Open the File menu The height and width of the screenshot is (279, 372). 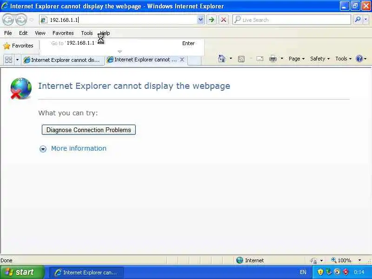point(8,33)
